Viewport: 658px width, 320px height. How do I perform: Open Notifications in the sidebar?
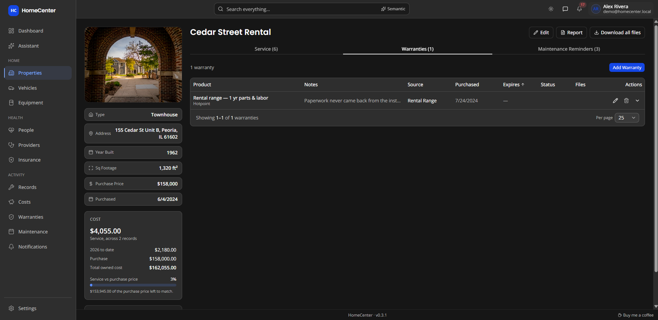coord(38,247)
